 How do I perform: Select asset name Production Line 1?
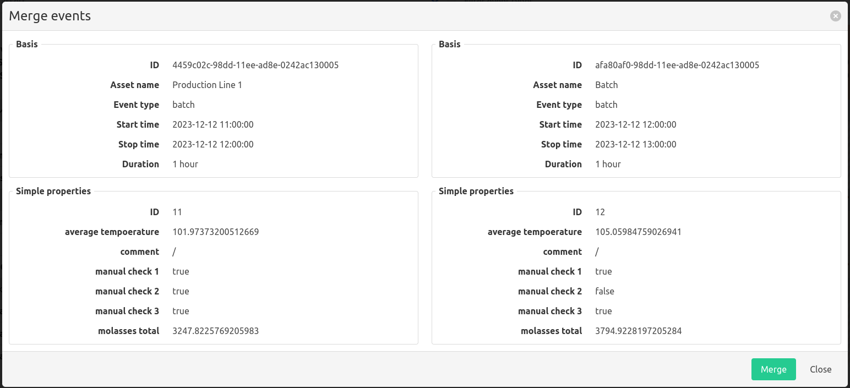[x=207, y=85]
